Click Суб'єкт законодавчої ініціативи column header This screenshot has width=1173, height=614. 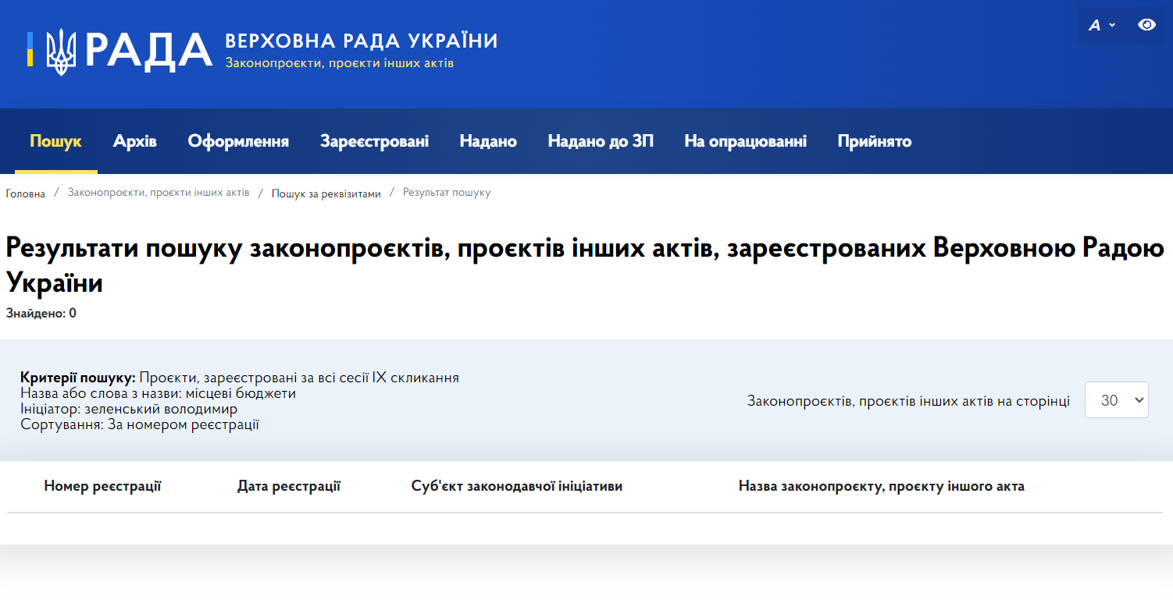coord(517,486)
